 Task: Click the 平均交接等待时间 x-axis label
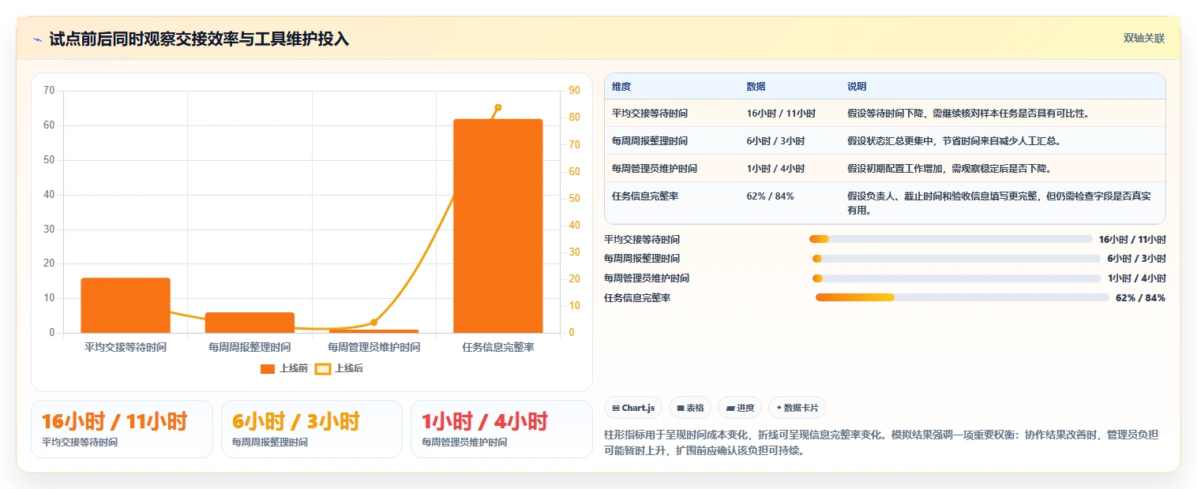(126, 347)
